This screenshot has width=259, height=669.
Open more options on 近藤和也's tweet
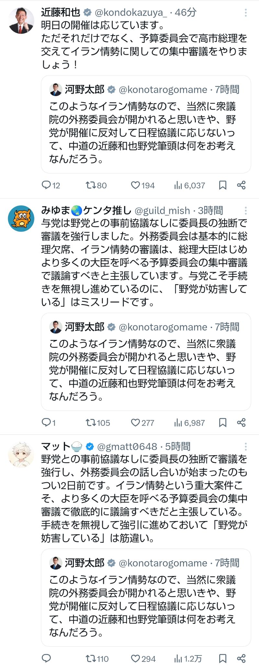[246, 13]
